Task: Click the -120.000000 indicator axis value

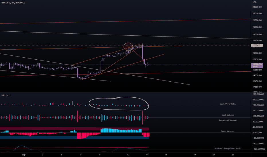Action: tap(258, 149)
